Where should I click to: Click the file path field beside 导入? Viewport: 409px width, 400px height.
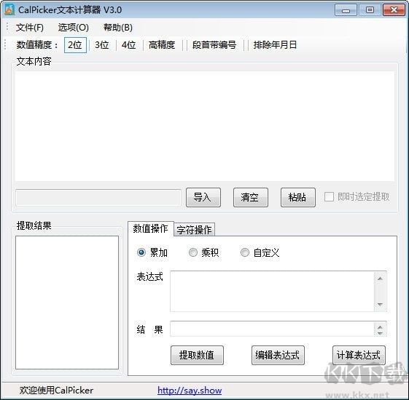coord(98,198)
